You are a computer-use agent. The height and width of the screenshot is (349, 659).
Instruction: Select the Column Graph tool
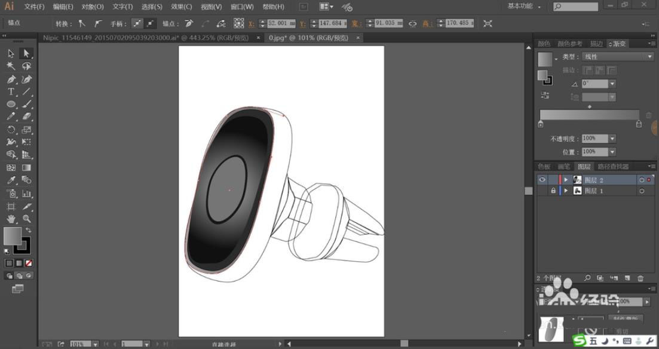pyautogui.click(x=26, y=194)
